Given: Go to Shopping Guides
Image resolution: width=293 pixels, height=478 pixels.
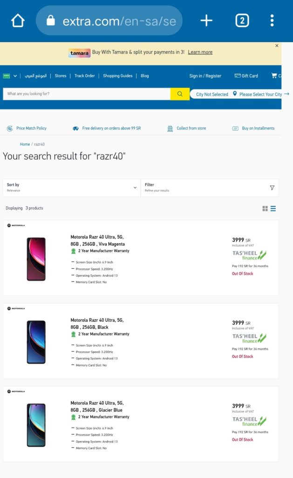Looking at the screenshot, I should coord(118,76).
